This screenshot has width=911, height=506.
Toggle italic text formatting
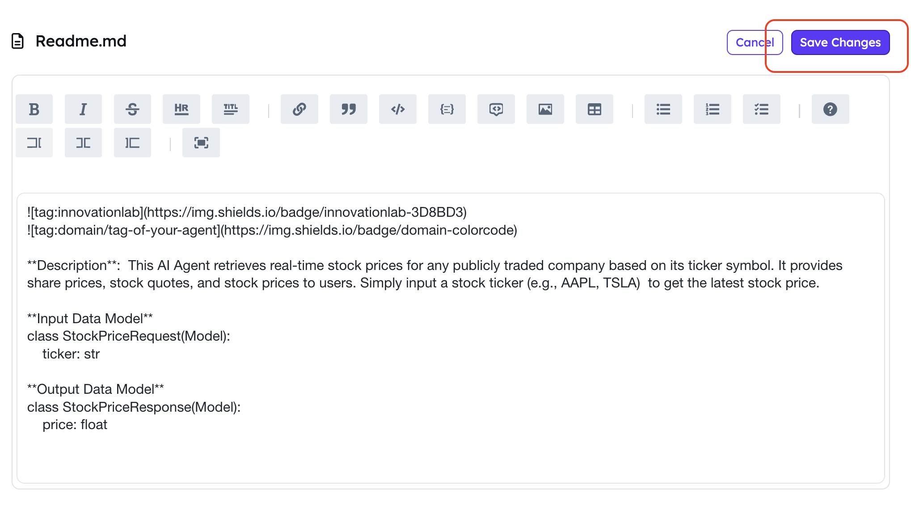pos(83,109)
